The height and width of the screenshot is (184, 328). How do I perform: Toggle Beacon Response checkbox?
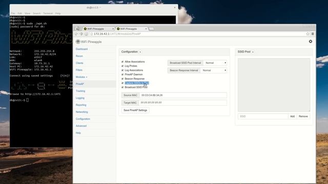coord(122,79)
